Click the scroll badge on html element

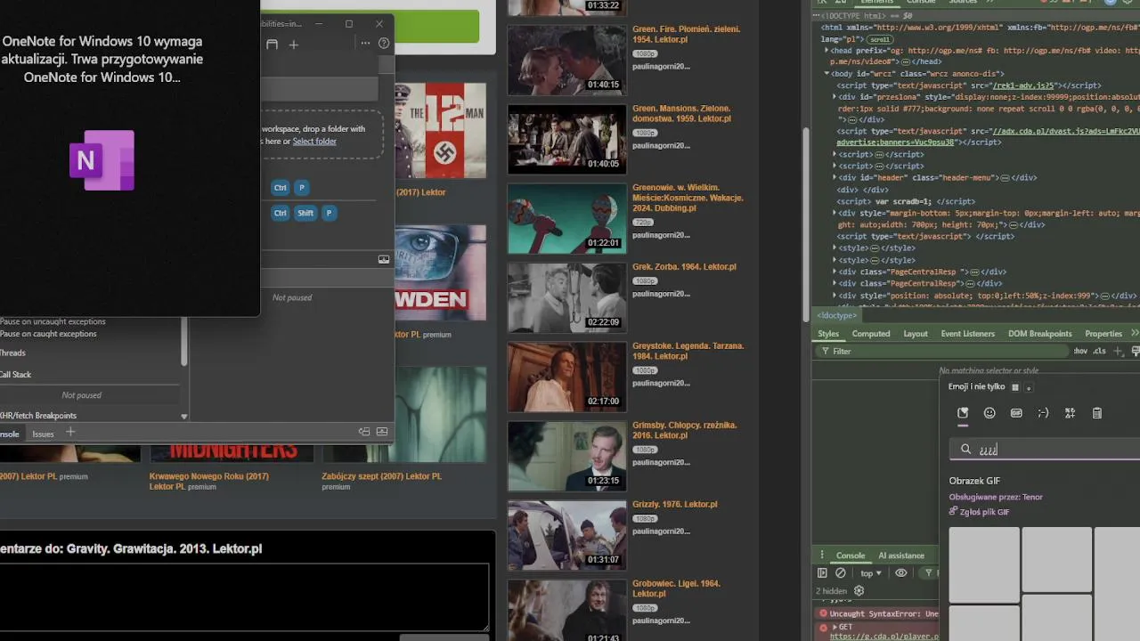[x=880, y=39]
